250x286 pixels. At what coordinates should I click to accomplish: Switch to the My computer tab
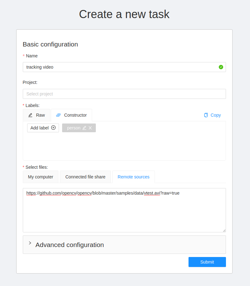(x=41, y=177)
